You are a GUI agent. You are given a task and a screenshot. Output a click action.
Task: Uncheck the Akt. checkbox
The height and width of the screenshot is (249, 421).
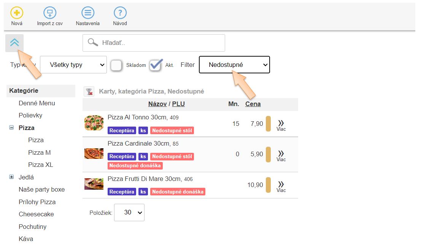pos(156,65)
